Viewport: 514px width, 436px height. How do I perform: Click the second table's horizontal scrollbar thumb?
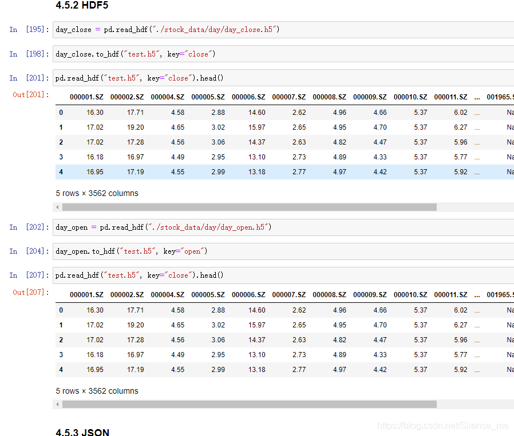[250, 405]
